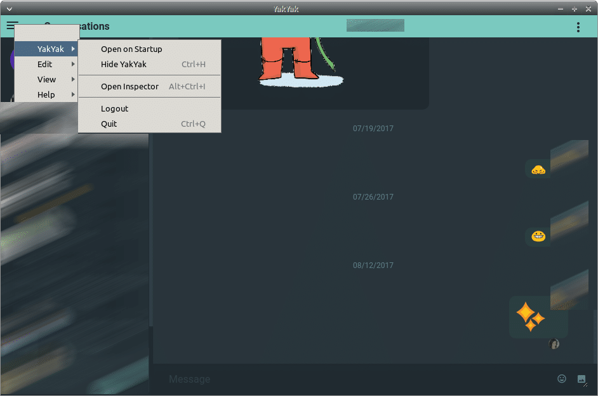Viewport: 598px width, 396px height.
Task: Click the 07/26/2017 date label
Action: tap(373, 197)
